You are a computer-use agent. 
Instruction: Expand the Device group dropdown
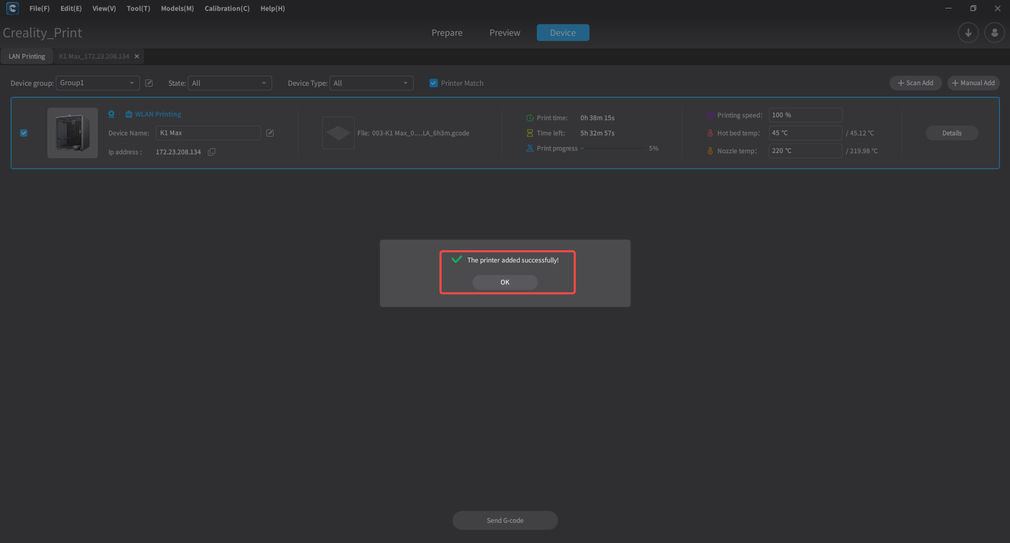click(98, 83)
